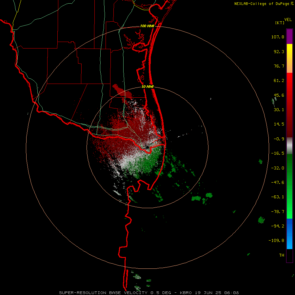Click the 30.1 velocity scale value
Viewport: 295px width, 295px height.
click(x=279, y=110)
